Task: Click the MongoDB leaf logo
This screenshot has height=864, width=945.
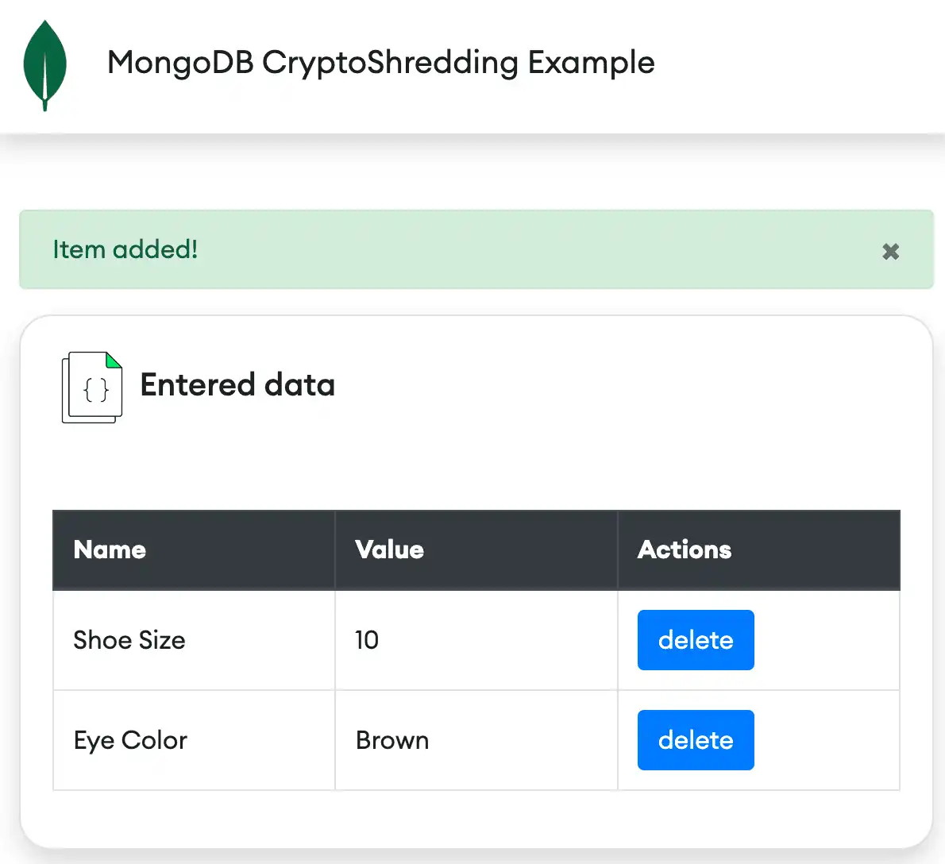Action: click(45, 64)
